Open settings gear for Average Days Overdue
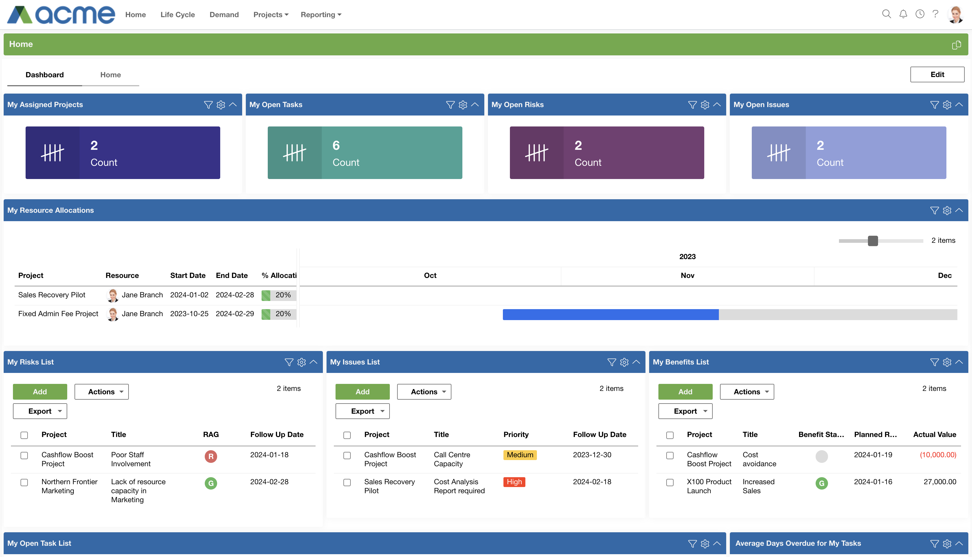The width and height of the screenshot is (972, 557). click(x=947, y=544)
